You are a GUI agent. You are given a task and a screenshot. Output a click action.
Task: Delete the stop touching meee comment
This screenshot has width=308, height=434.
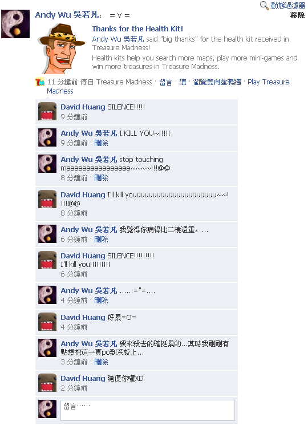(102, 178)
